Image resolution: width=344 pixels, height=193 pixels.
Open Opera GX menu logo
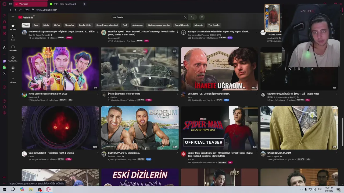click(x=4, y=4)
